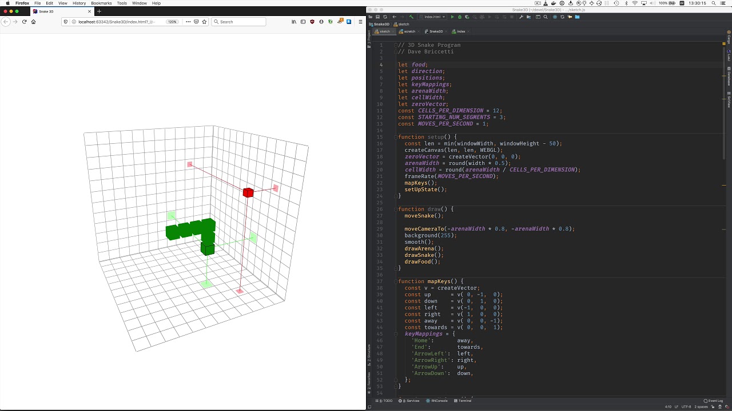Save the page to Pocket
732x411 pixels.
click(x=196, y=22)
